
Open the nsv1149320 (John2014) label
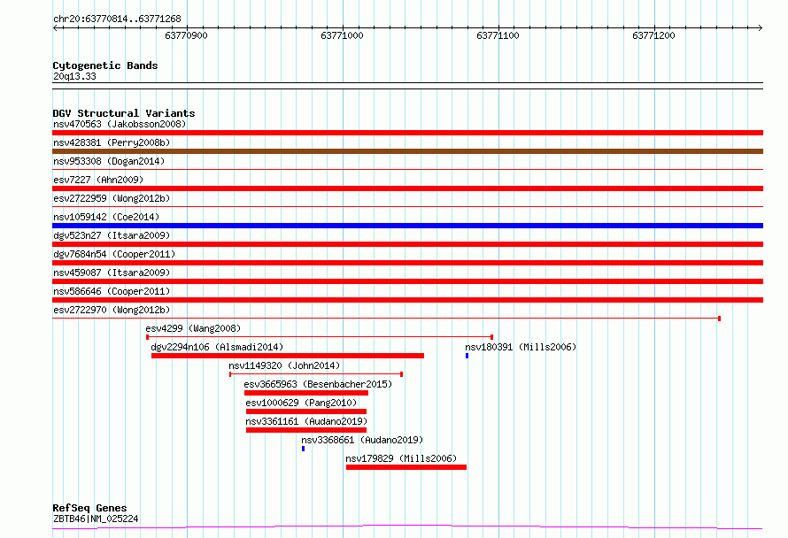coord(284,365)
